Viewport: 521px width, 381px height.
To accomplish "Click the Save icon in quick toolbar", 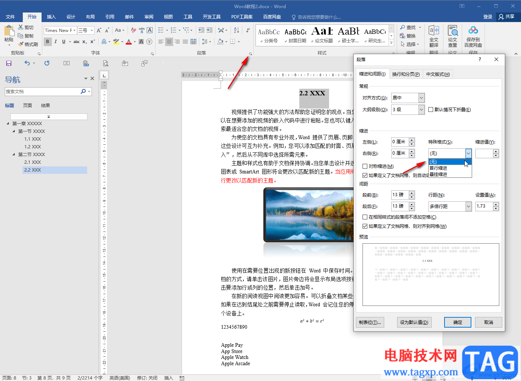I will pos(9,63).
